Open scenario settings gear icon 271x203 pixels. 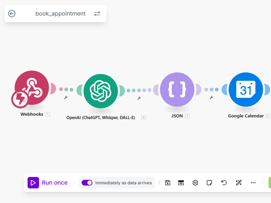195,183
